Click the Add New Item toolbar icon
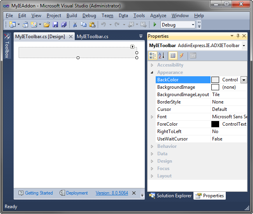This screenshot has width=253, height=214. click(x=34, y=25)
